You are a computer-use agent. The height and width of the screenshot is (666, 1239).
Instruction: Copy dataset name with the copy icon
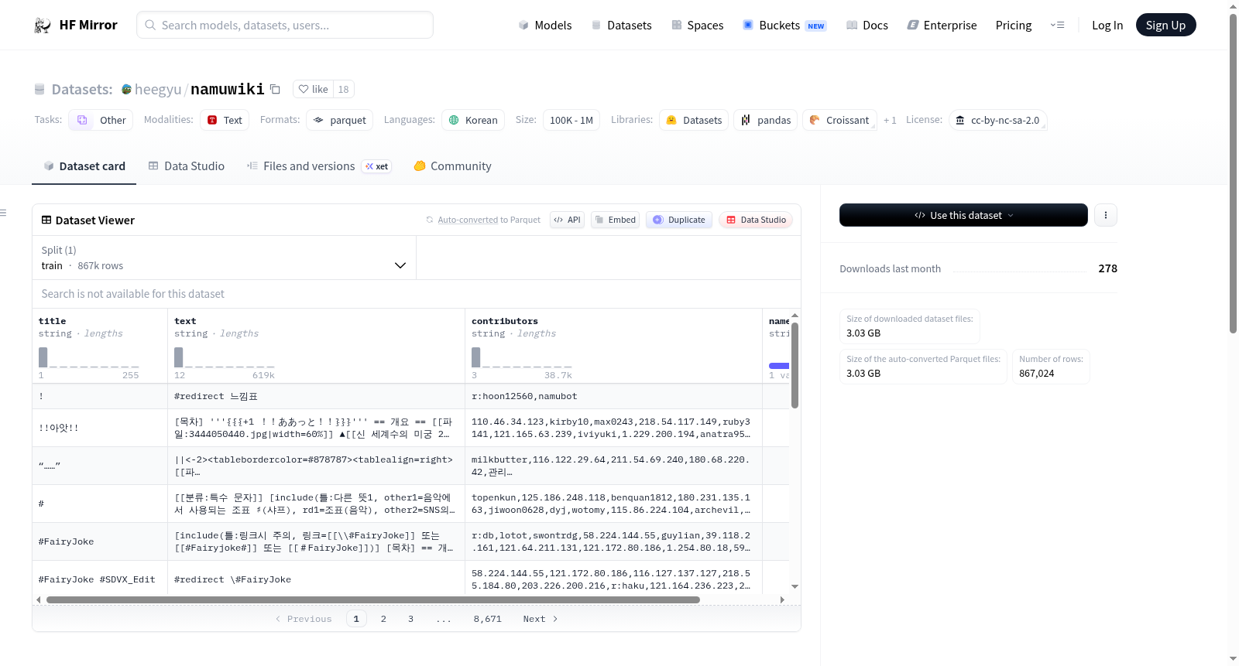click(275, 89)
